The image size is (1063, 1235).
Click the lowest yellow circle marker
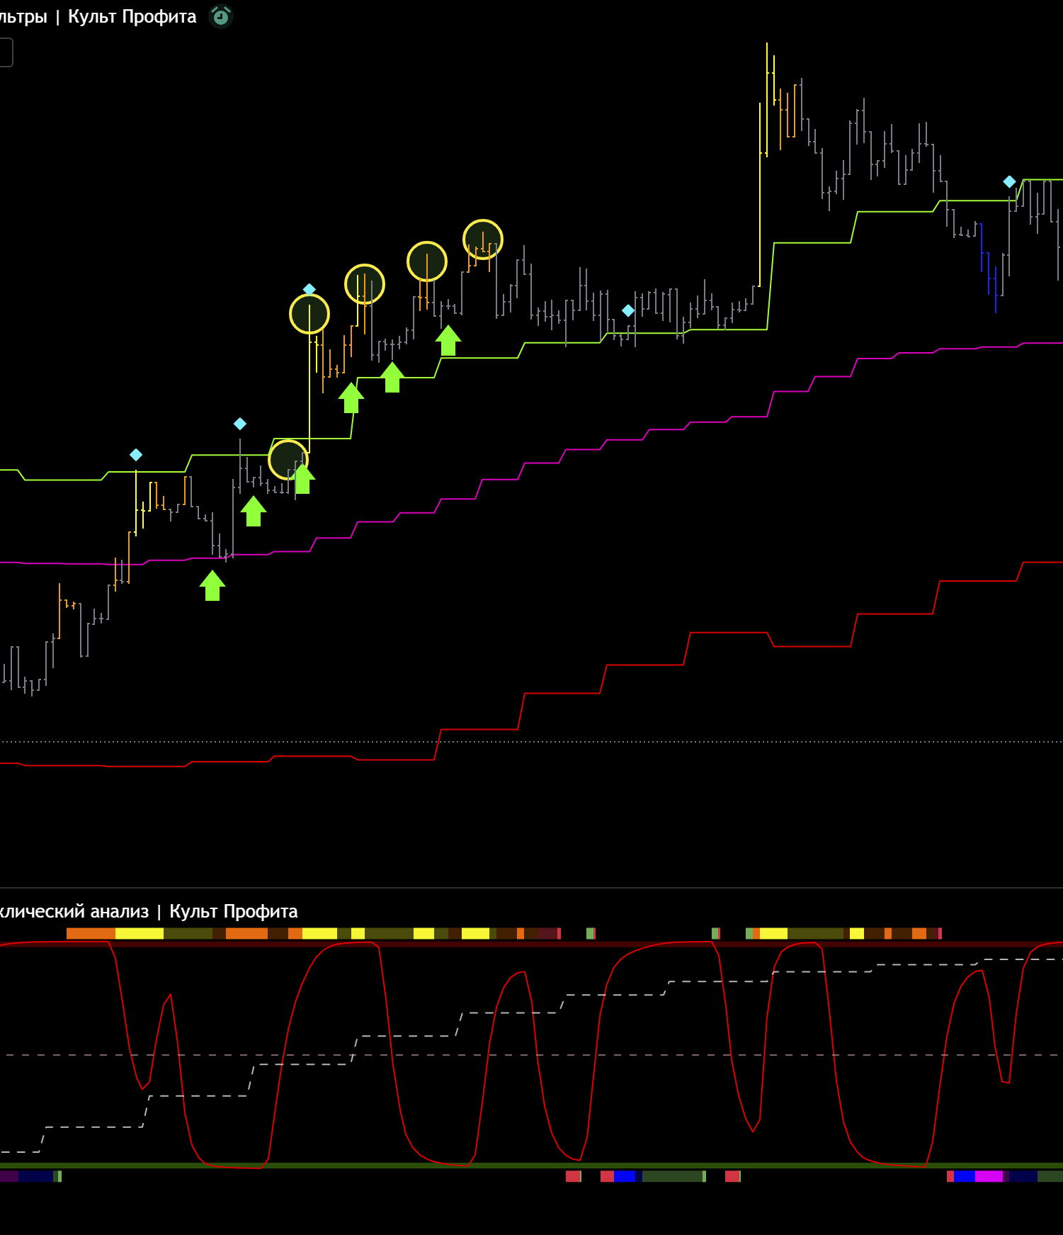pos(288,460)
